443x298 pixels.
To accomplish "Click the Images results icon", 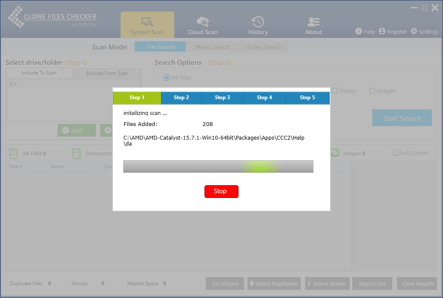I will (x=335, y=153).
